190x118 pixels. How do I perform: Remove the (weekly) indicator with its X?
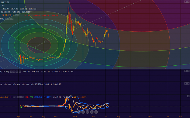tap(12, 19)
